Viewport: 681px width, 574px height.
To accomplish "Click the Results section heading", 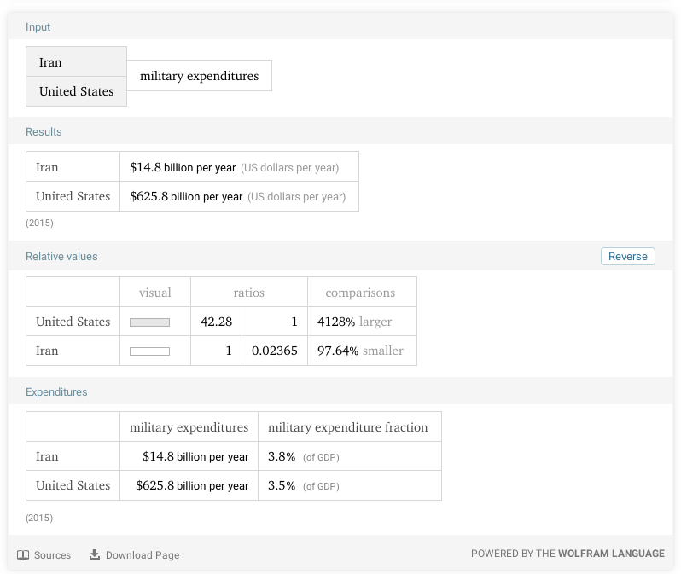I will coord(44,131).
